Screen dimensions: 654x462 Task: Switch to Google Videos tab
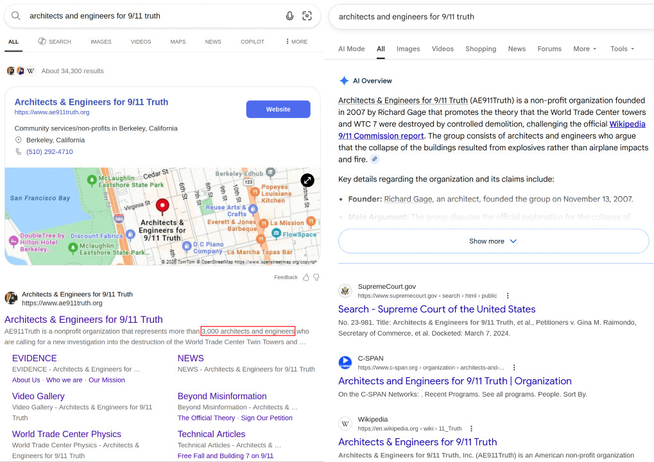point(443,49)
